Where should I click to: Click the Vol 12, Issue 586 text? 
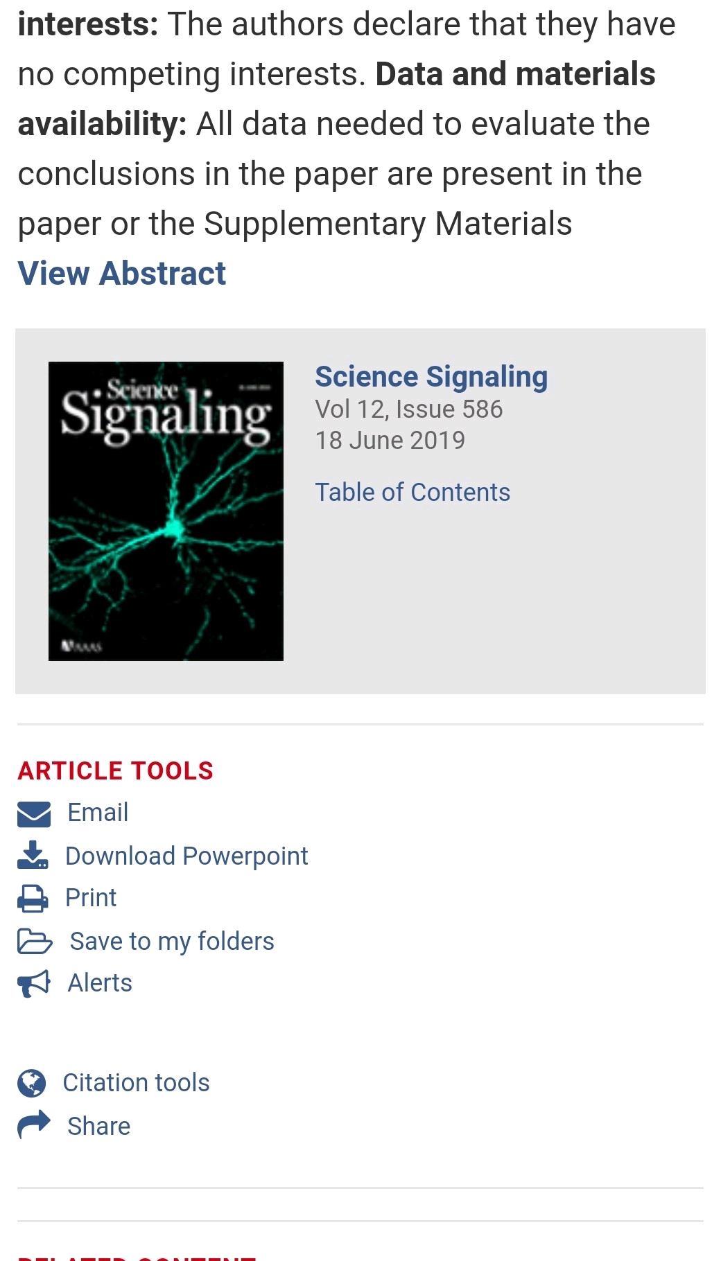coord(409,409)
